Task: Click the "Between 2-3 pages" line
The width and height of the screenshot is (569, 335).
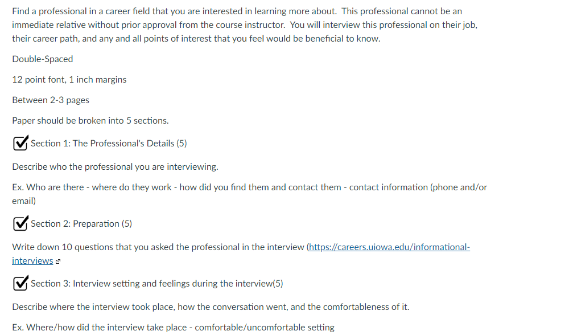Action: tap(51, 100)
